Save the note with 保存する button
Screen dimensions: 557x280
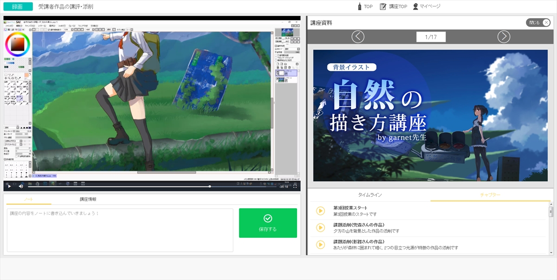[x=268, y=223]
